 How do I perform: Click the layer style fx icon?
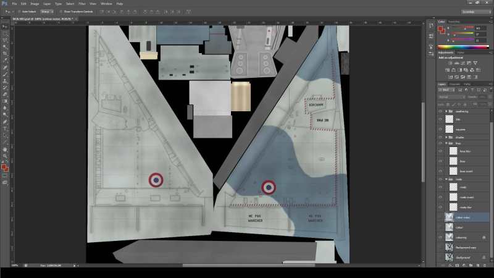[450, 266]
